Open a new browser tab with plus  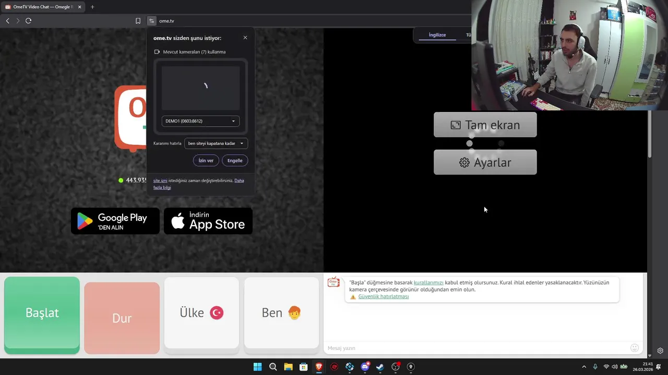(92, 7)
